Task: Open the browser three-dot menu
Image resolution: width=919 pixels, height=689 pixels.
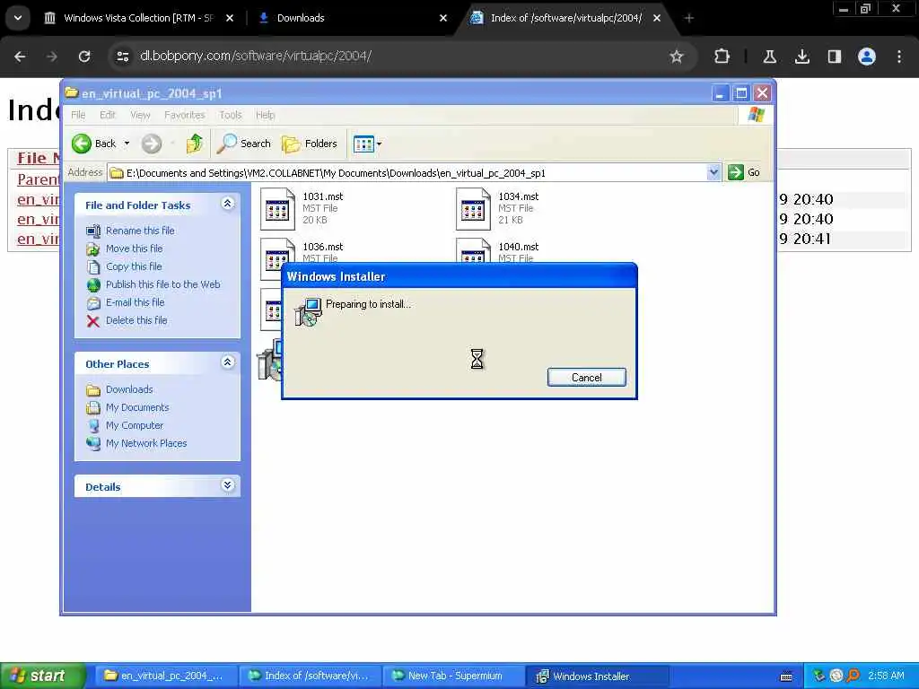Action: [x=899, y=57]
